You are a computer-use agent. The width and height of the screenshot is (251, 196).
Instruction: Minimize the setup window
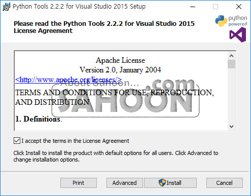[x=193, y=7]
